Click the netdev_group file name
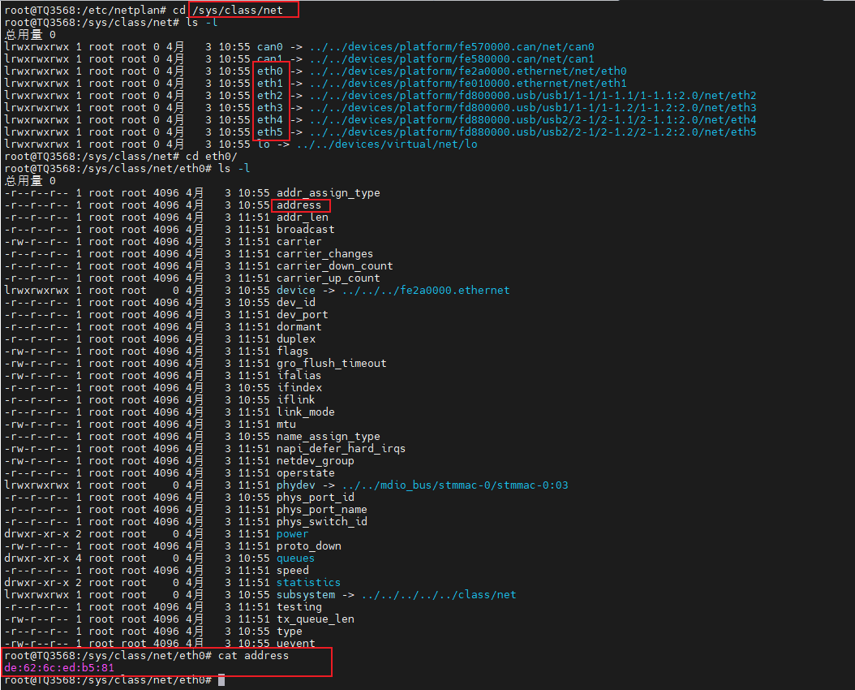Screen dimensions: 855x690 pos(316,461)
